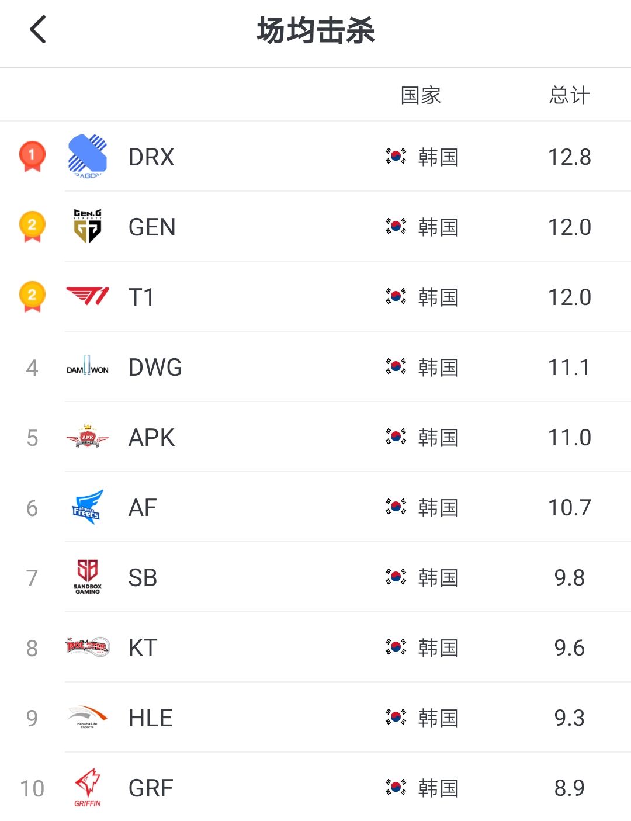631x821 pixels.
Task: Open the Sandbox Gaming logo
Action: pyautogui.click(x=88, y=577)
